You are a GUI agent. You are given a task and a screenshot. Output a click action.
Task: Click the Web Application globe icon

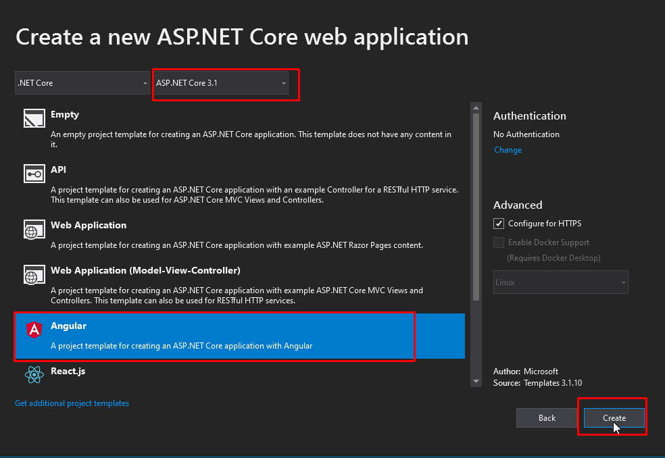tap(33, 230)
